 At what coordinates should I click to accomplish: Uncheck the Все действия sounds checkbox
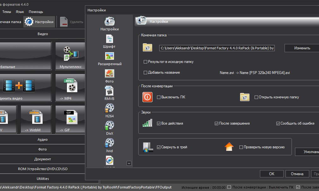[159, 123]
